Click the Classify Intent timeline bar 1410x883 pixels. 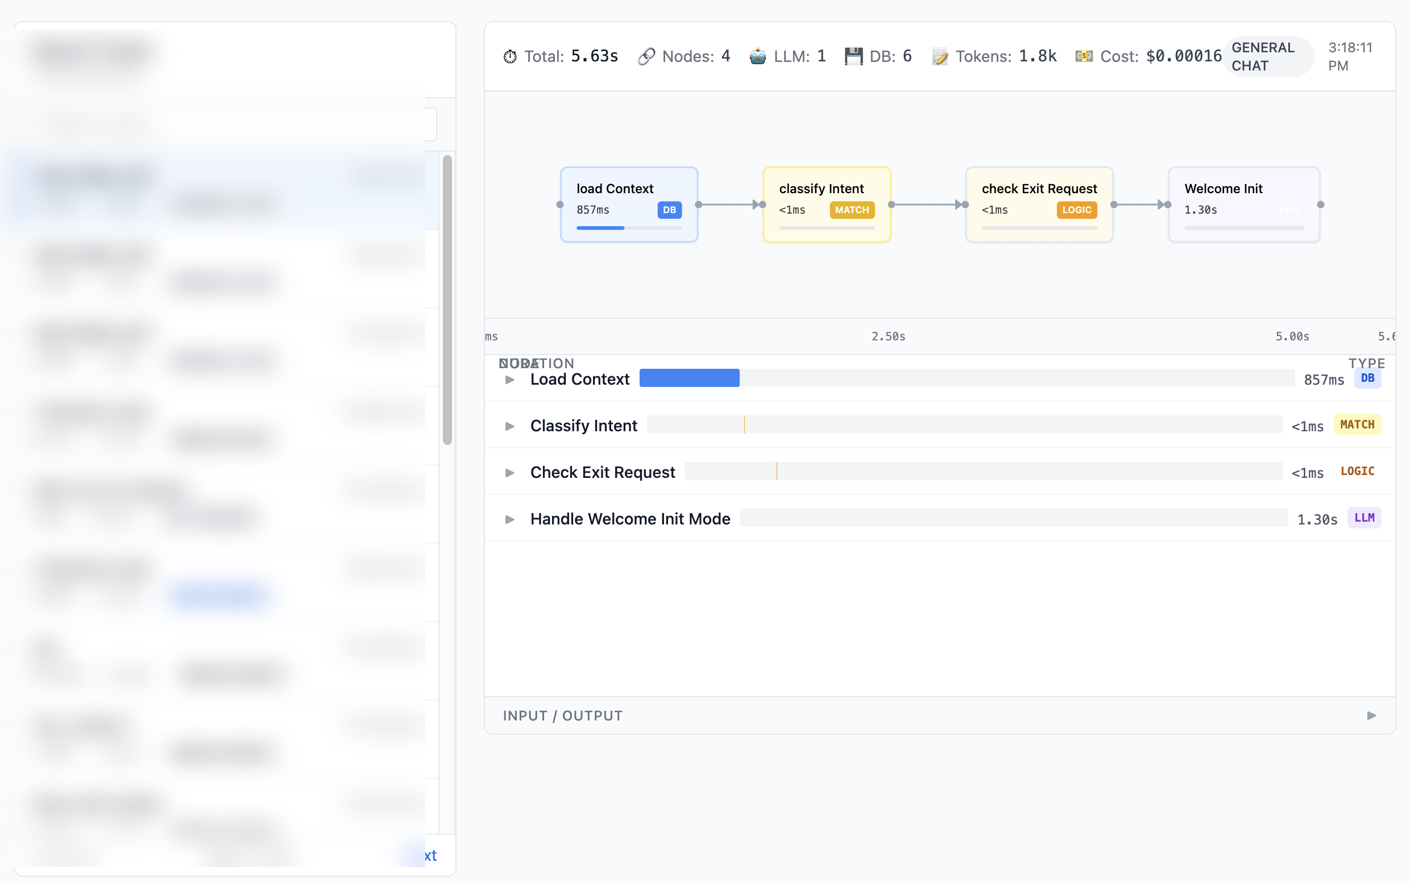[965, 424]
